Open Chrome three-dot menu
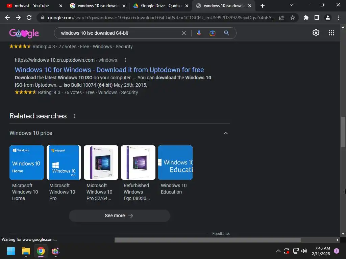This screenshot has height=259, width=346. click(339, 18)
